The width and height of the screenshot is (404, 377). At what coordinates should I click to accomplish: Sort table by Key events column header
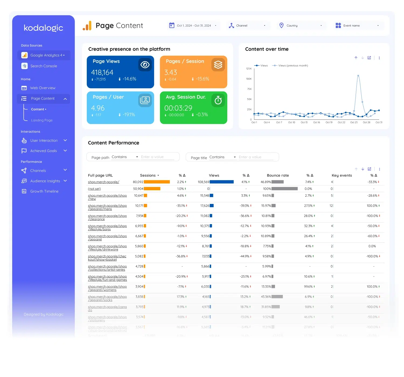[342, 175]
